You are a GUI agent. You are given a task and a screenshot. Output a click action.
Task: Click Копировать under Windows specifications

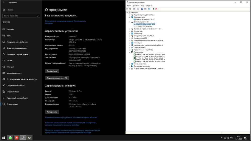pos(52,112)
